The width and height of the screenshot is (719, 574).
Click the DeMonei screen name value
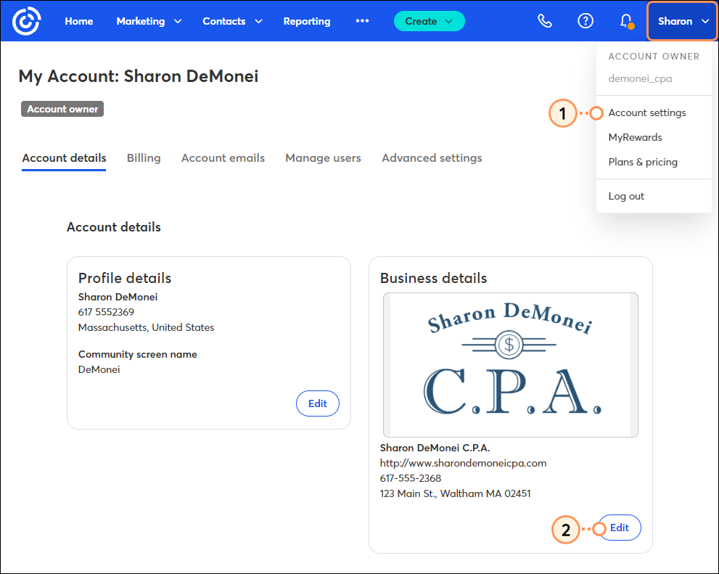pos(99,369)
